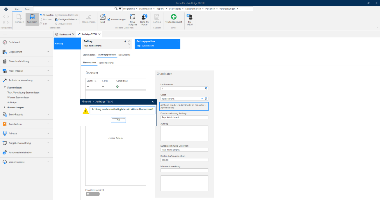
Task: Confirm the warning dialog with OK
Action: tap(118, 120)
